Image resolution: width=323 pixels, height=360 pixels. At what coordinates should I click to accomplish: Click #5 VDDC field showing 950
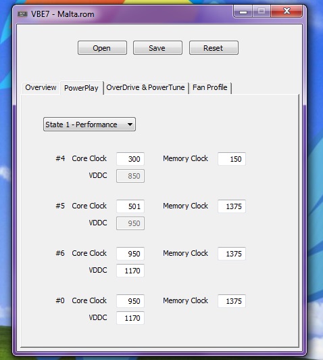pos(130,223)
